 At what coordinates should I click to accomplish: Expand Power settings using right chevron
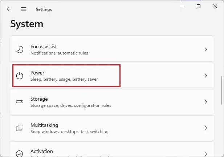pyautogui.click(x=206, y=76)
